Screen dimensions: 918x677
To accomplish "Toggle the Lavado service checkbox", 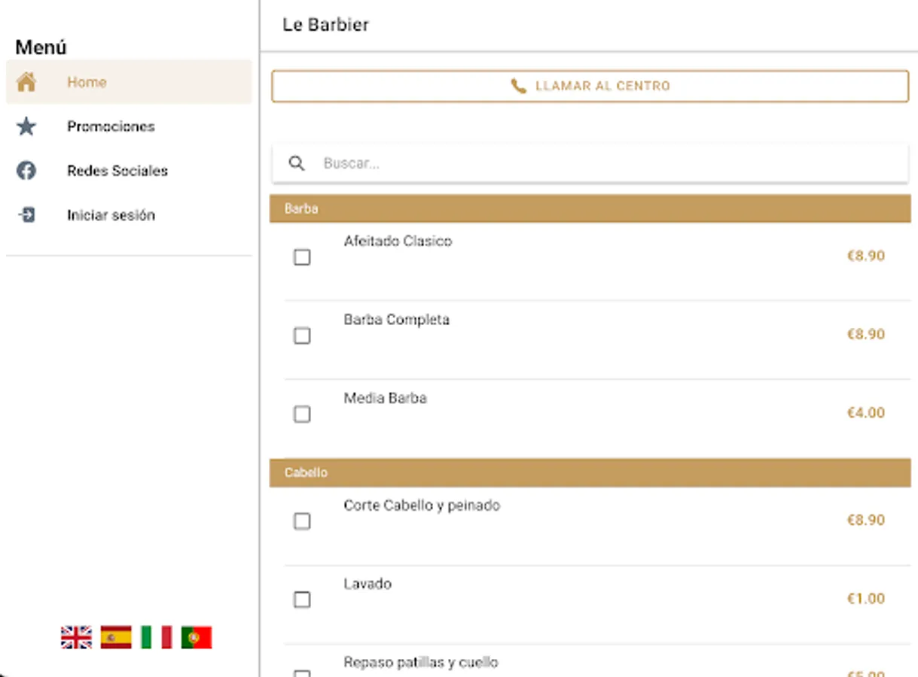I will click(302, 600).
